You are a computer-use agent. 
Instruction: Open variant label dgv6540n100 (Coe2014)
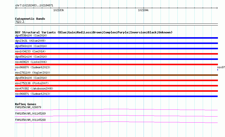(x=31, y=46)
